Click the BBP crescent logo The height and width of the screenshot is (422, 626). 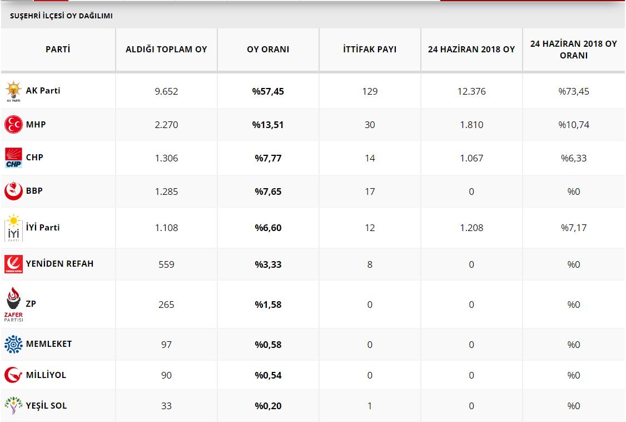(x=13, y=191)
